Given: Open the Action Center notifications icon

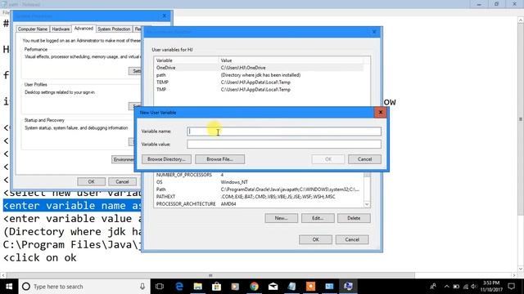Looking at the screenshot, I should (511, 287).
